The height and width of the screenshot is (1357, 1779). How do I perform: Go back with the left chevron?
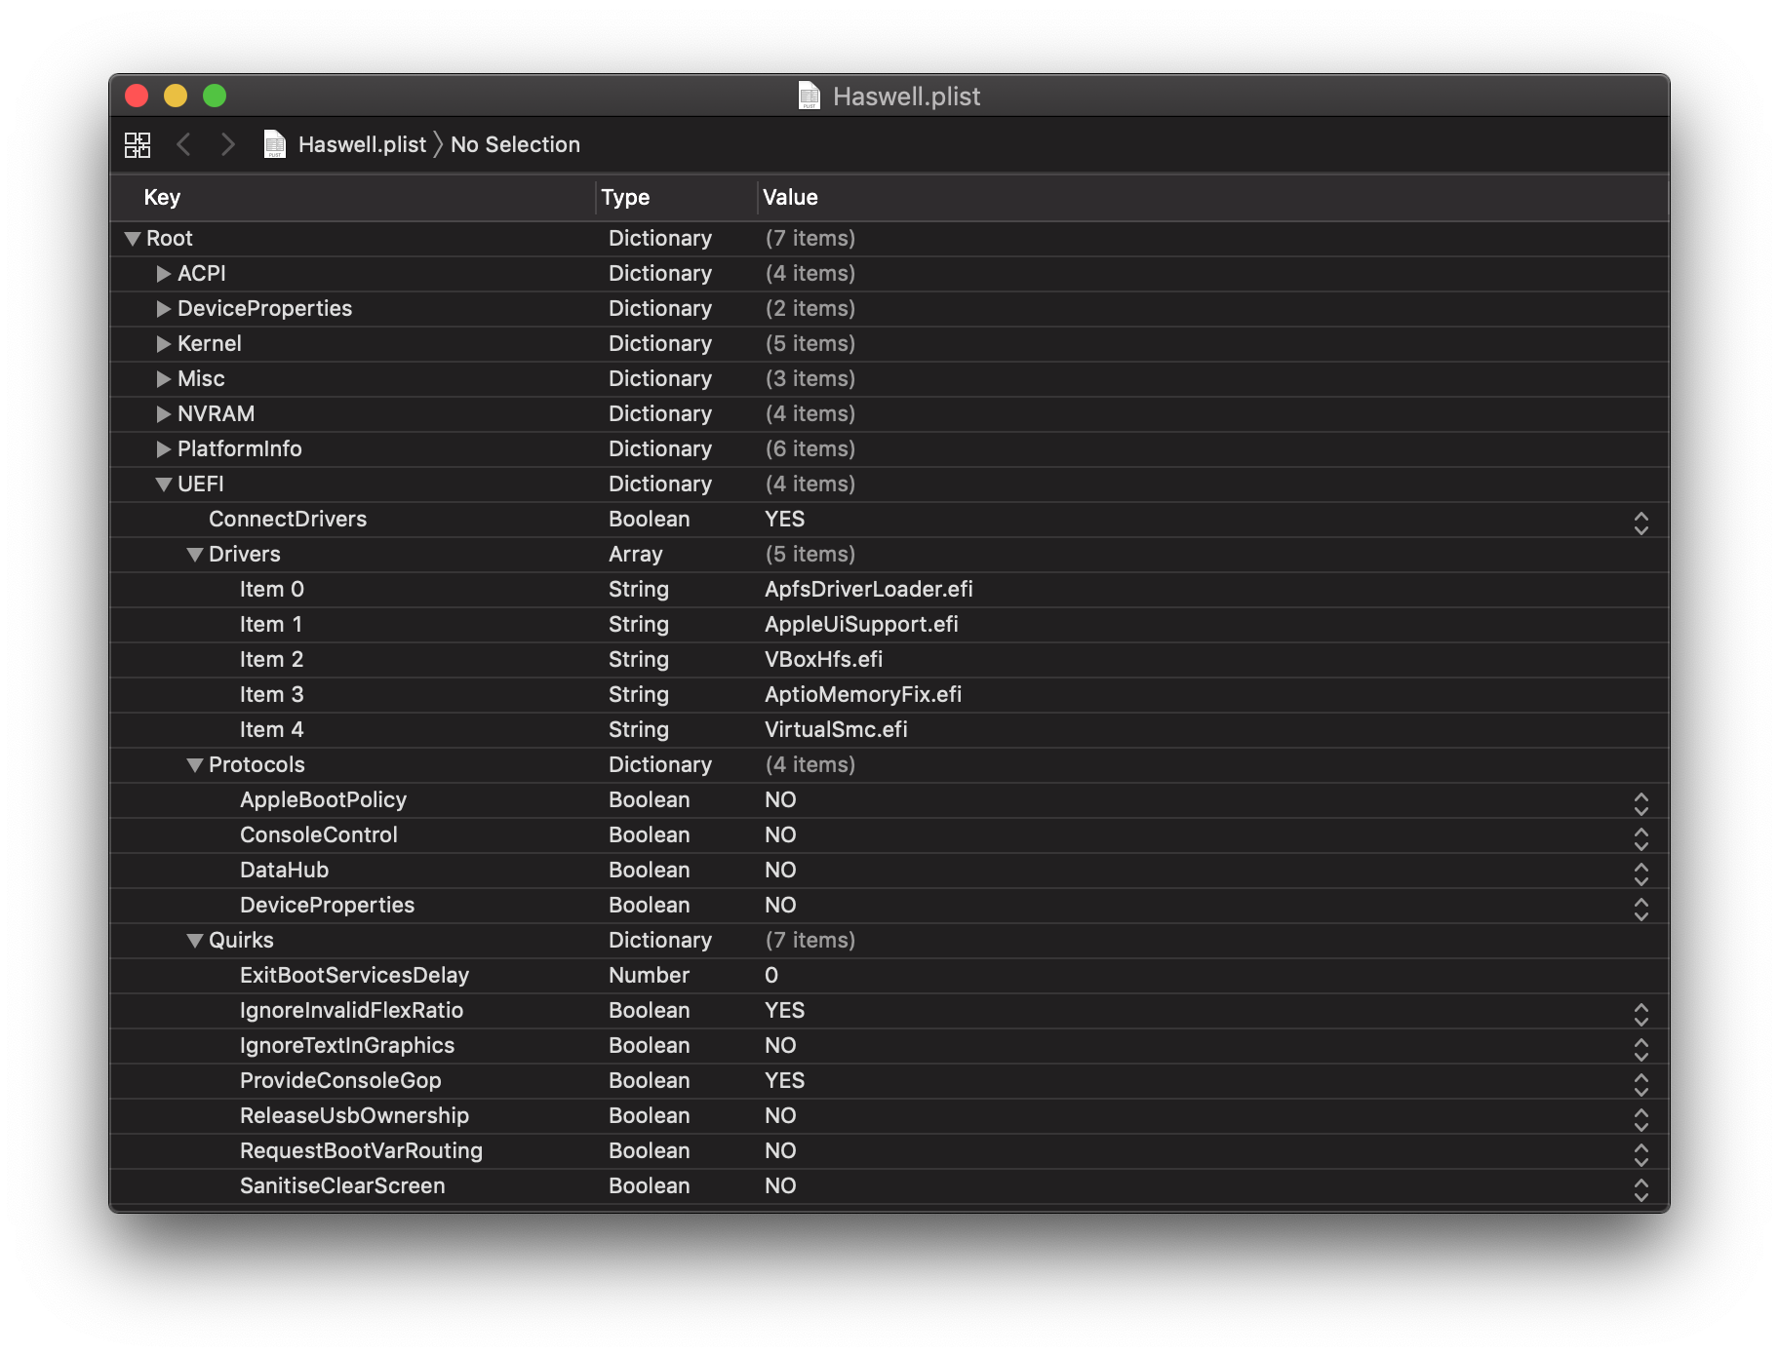point(183,144)
